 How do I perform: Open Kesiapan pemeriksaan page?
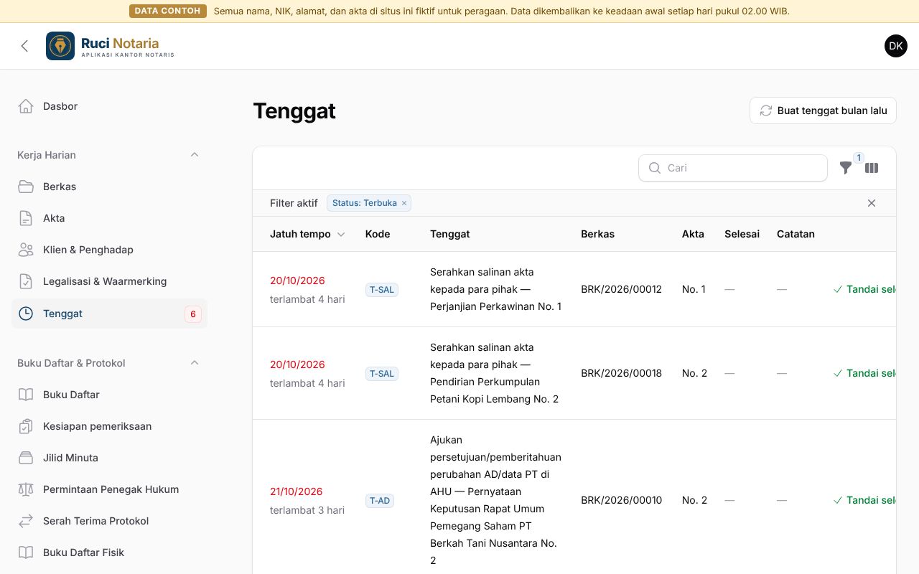[110, 426]
